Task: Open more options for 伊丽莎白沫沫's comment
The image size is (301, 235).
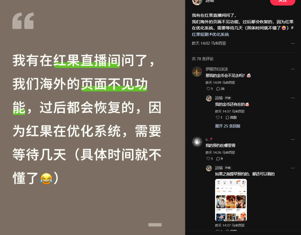Action: (x=292, y=69)
